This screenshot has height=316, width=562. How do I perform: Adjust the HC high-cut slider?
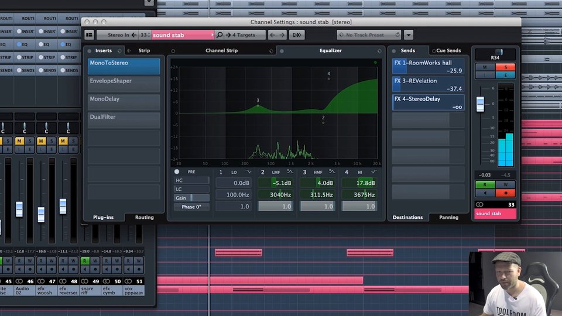tap(191, 181)
